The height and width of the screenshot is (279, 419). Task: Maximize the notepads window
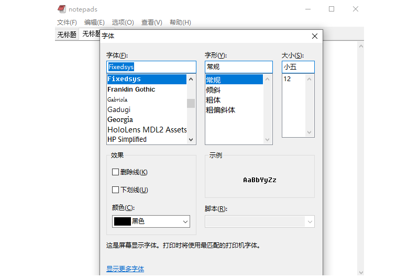(332, 9)
